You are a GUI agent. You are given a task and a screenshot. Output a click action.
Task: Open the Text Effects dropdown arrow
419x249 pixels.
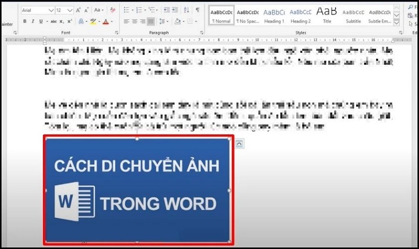coord(86,21)
